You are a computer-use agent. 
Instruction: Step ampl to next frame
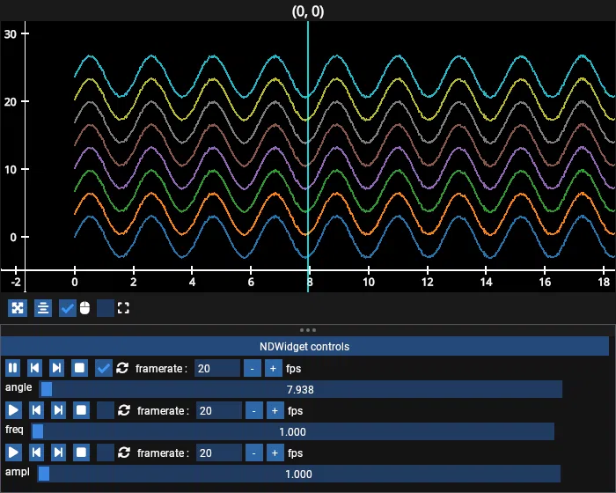coord(59,453)
